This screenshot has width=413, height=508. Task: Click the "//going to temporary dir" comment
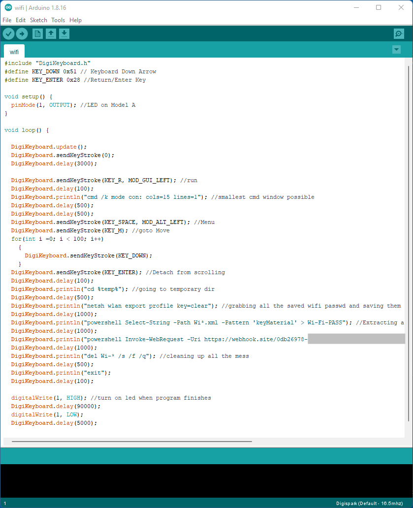pos(173,289)
